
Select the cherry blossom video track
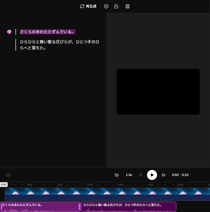107,194
